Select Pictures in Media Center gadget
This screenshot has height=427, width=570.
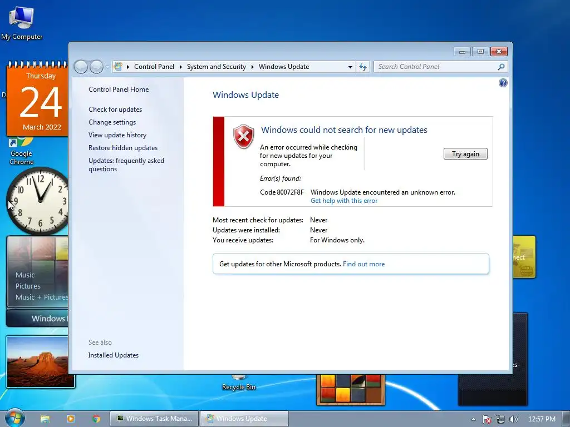[28, 286]
